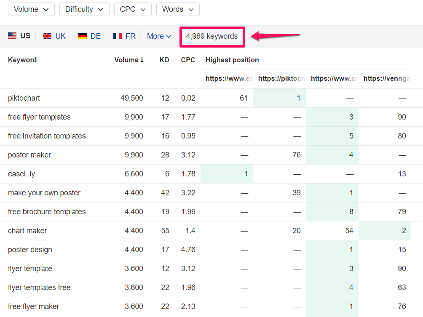This screenshot has height=317, width=423.
Task: Open the flyer template keyword
Action: tap(30, 269)
